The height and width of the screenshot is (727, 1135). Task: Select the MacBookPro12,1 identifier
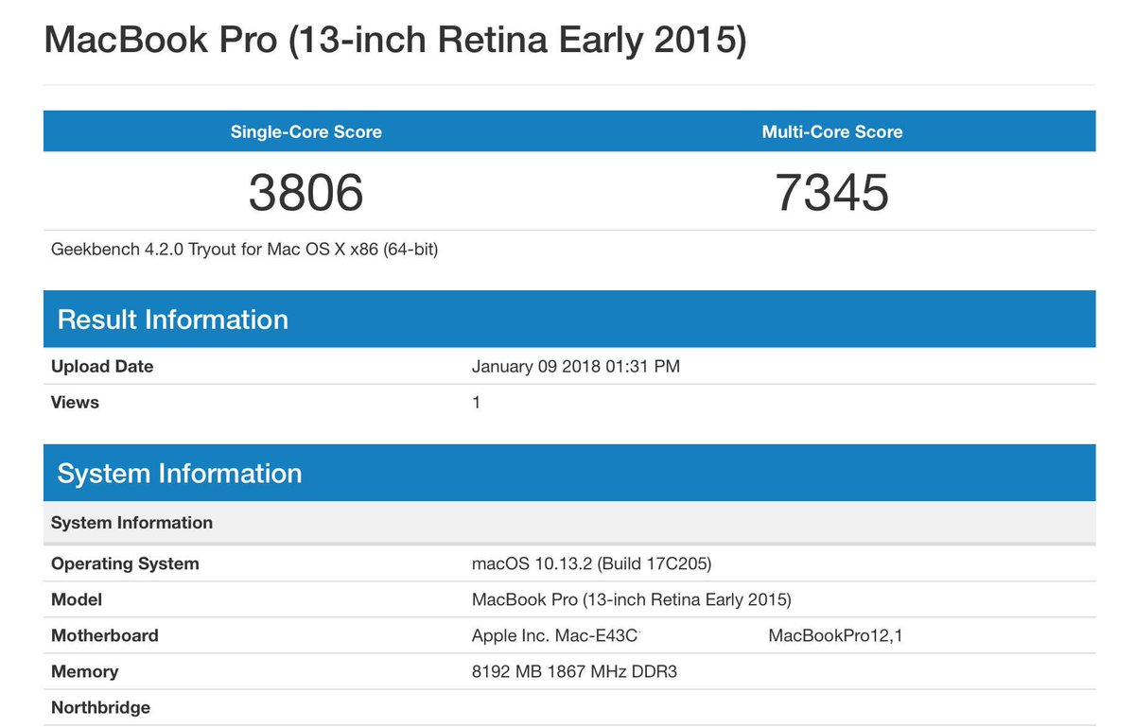coord(835,635)
